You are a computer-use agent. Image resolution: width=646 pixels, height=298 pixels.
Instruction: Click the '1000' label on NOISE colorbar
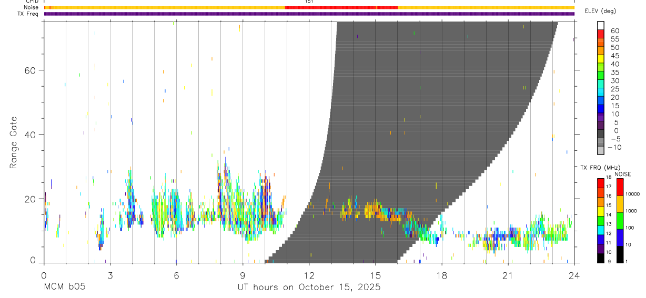(x=631, y=211)
